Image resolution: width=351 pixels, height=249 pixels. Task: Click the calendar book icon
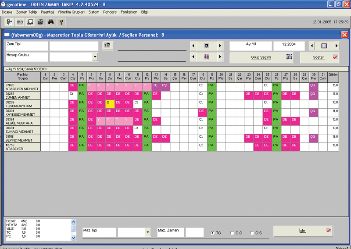point(324,46)
